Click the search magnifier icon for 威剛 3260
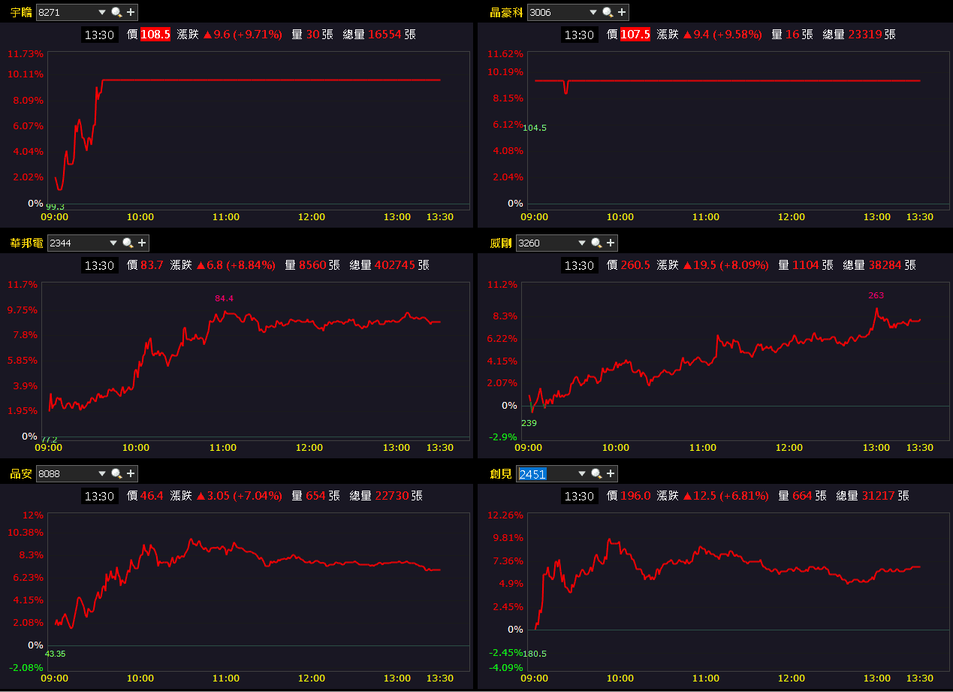The height and width of the screenshot is (692, 953). pyautogui.click(x=596, y=243)
